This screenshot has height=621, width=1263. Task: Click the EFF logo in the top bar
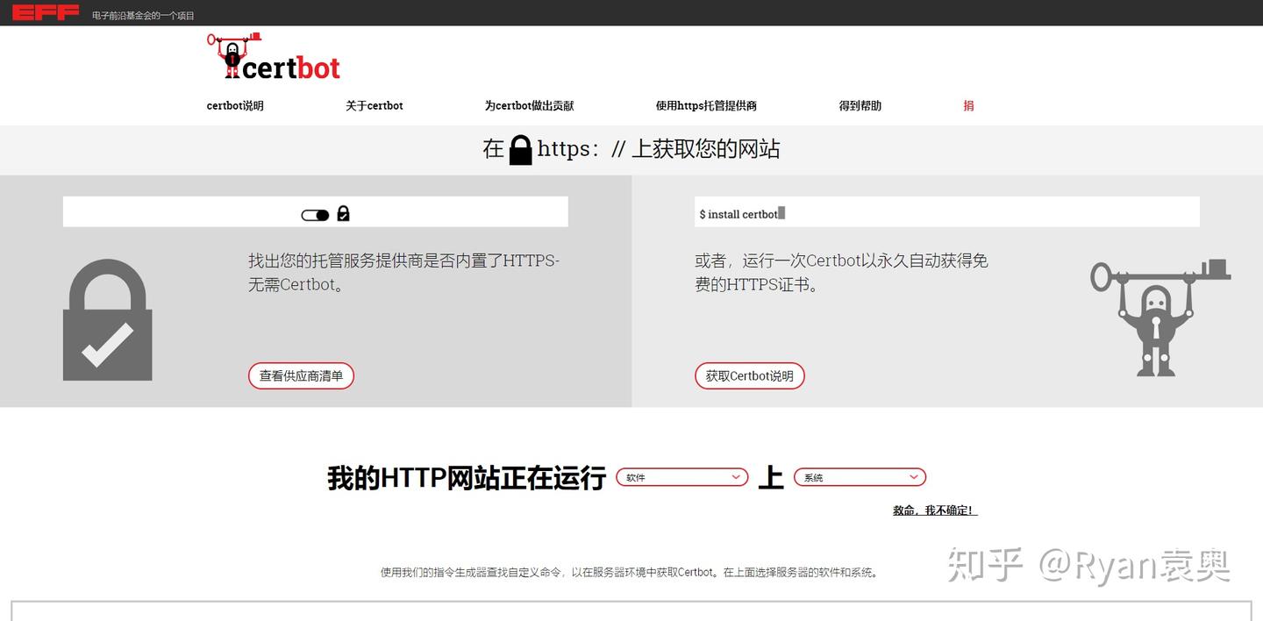coord(46,12)
